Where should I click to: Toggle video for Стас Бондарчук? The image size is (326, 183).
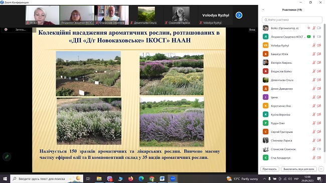(319, 157)
